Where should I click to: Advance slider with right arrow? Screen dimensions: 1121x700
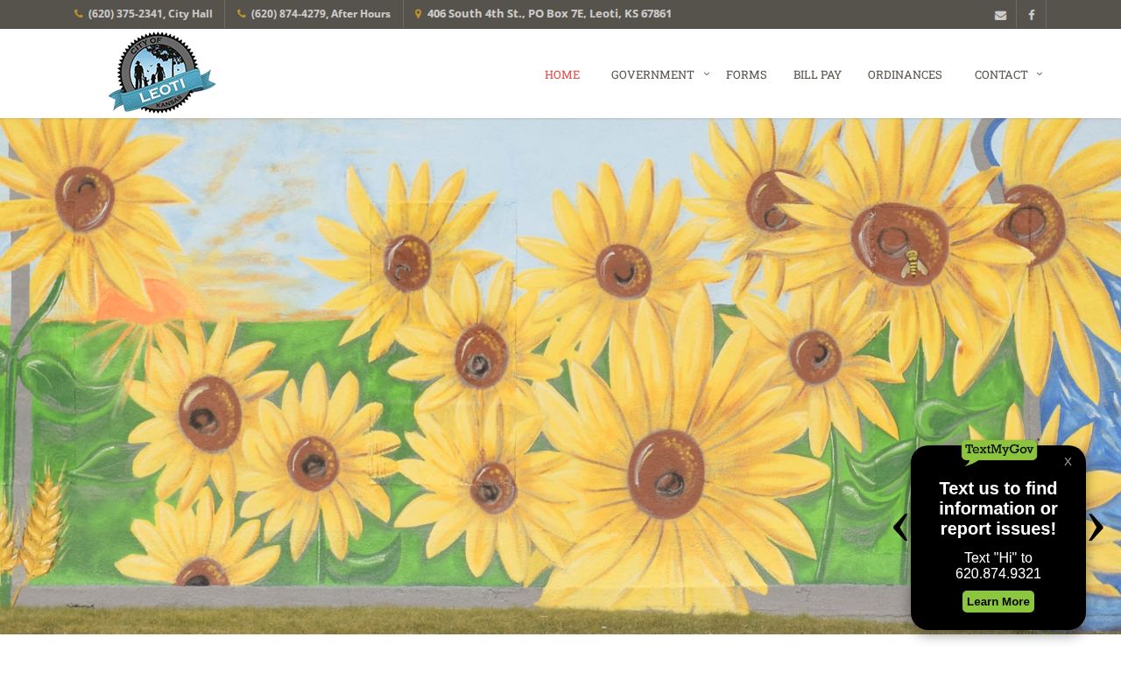tap(1096, 527)
